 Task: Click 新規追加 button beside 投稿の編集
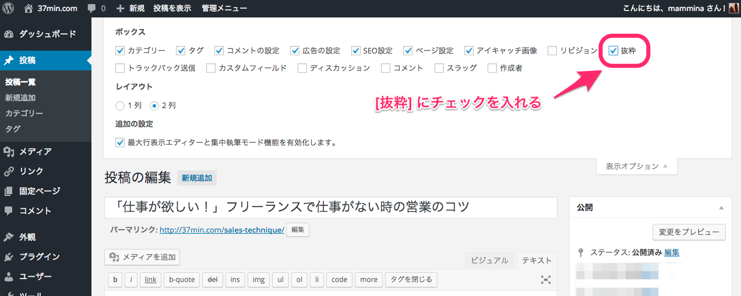coord(197,179)
